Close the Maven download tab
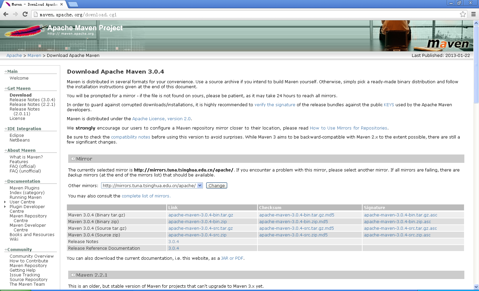Screen dimensions: 479x291 tap(62, 4)
